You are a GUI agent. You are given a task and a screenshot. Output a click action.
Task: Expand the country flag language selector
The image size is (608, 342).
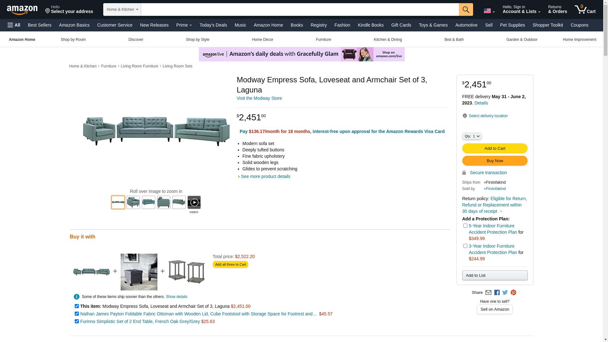489,11
